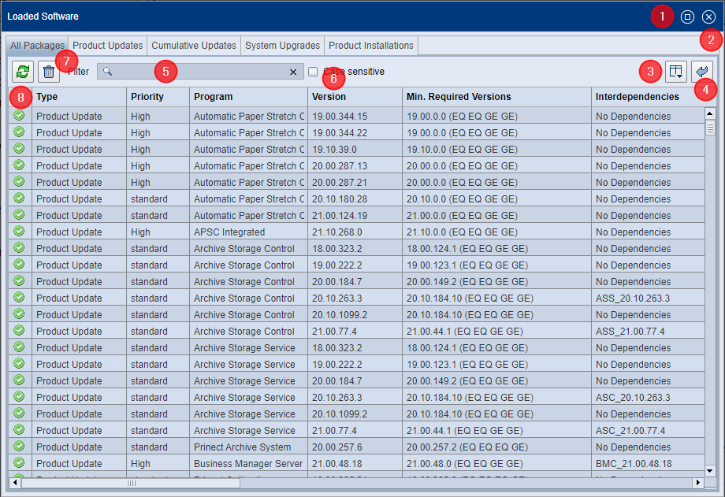This screenshot has height=497, width=725.
Task: Open the System Upgrades tab
Action: (282, 46)
